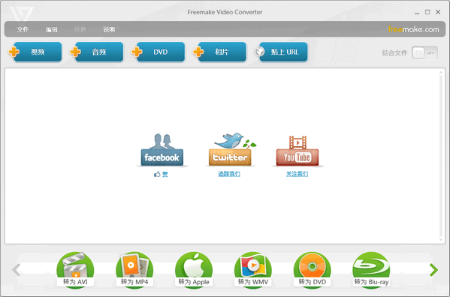
Task: Click the 追踪我们 Twitter link
Action: tap(229, 174)
